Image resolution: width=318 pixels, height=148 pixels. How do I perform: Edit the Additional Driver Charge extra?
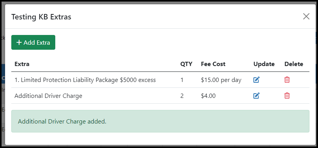[x=257, y=96]
